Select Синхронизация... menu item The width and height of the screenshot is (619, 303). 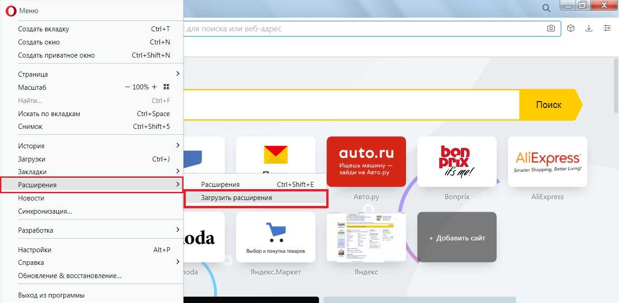(92, 211)
